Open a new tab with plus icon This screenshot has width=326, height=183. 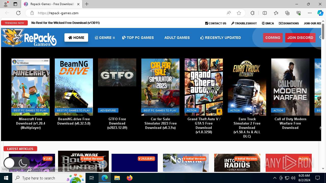[87, 4]
